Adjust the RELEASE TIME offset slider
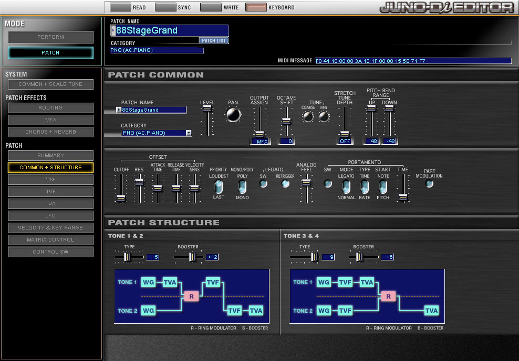 coord(177,188)
